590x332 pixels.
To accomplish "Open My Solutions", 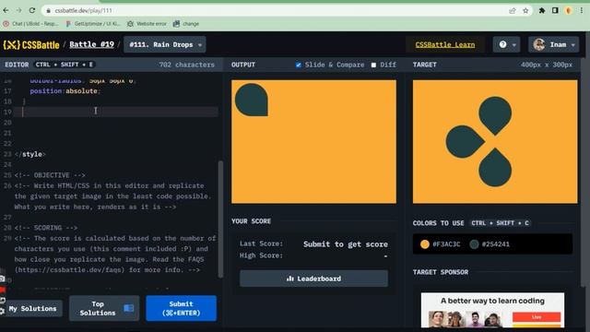I will [33, 309].
